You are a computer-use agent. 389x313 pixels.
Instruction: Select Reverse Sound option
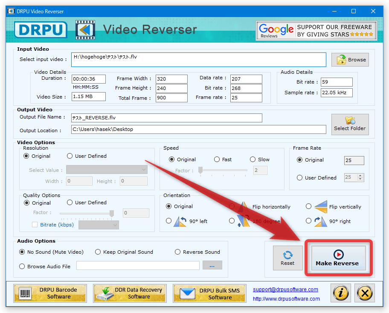click(x=177, y=252)
